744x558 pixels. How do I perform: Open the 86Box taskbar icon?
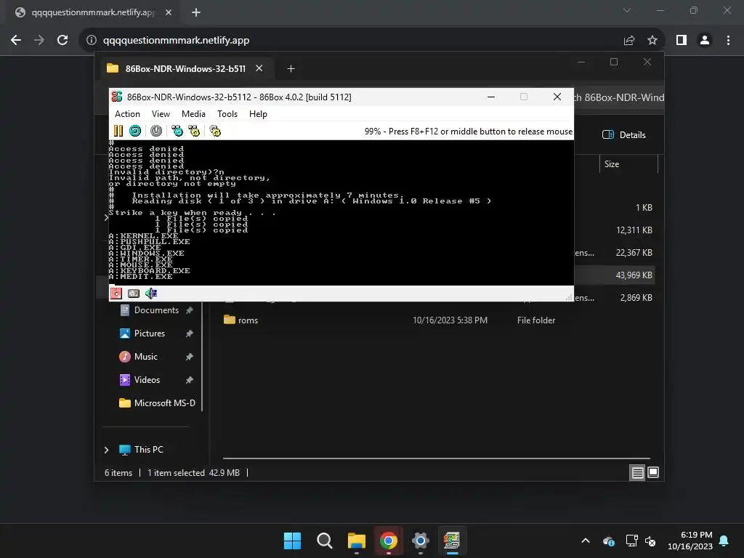click(452, 541)
